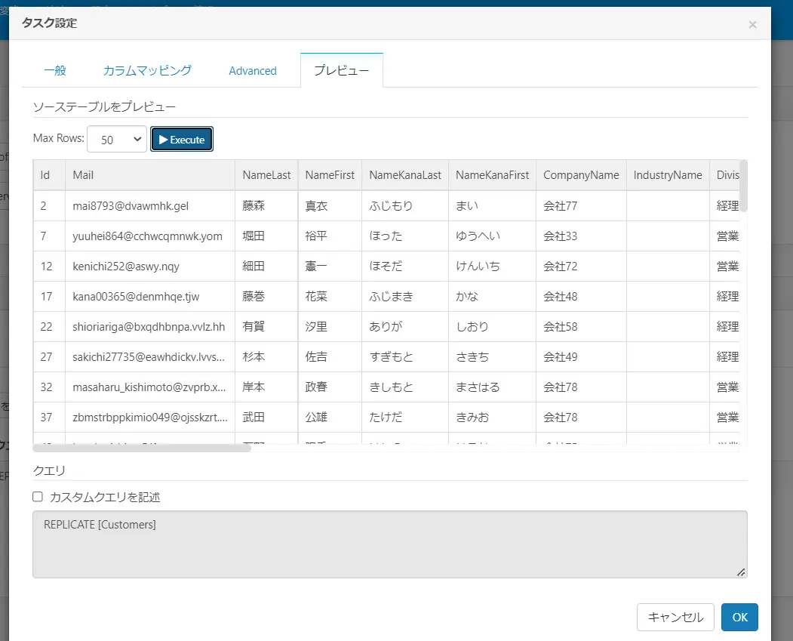Click the REPLICATE [Customers] query text area
The width and height of the screenshot is (793, 641).
pyautogui.click(x=390, y=544)
